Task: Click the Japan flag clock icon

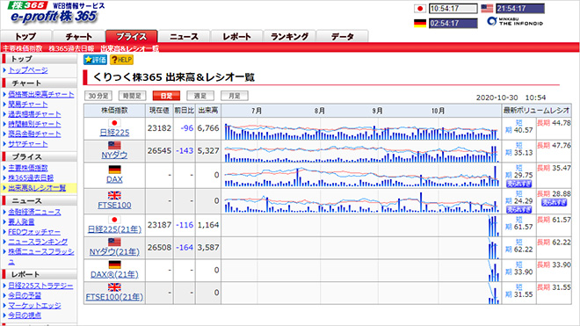Action: coord(420,9)
